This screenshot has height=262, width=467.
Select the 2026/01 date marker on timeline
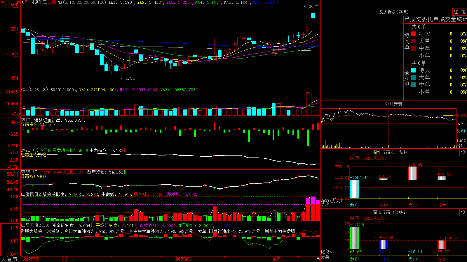184,259
